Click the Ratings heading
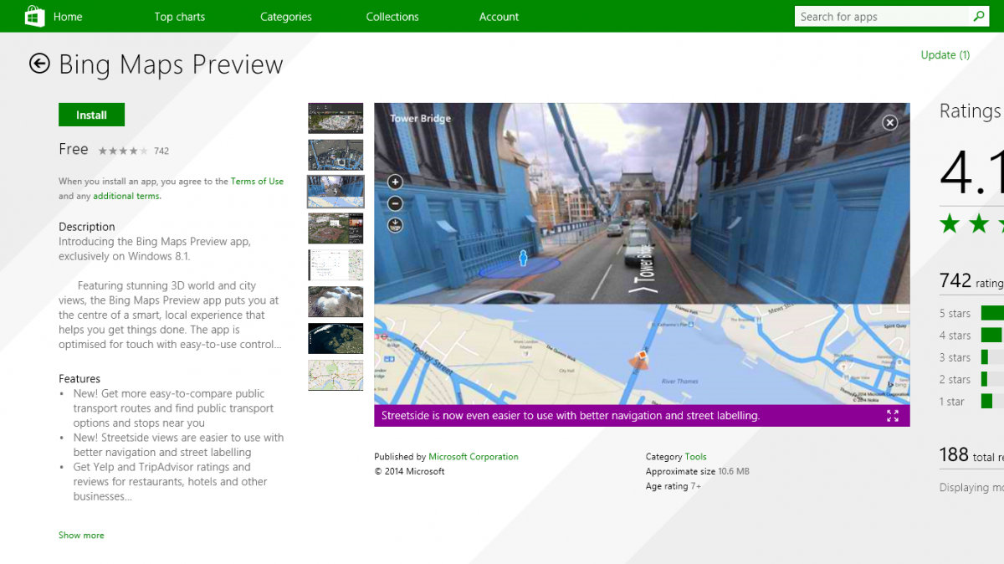1004x564 pixels. [x=971, y=111]
